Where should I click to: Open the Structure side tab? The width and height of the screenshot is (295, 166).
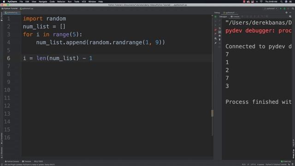(x=1, y=152)
